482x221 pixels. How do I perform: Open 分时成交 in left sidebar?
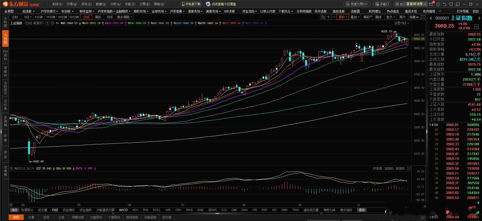[5, 88]
